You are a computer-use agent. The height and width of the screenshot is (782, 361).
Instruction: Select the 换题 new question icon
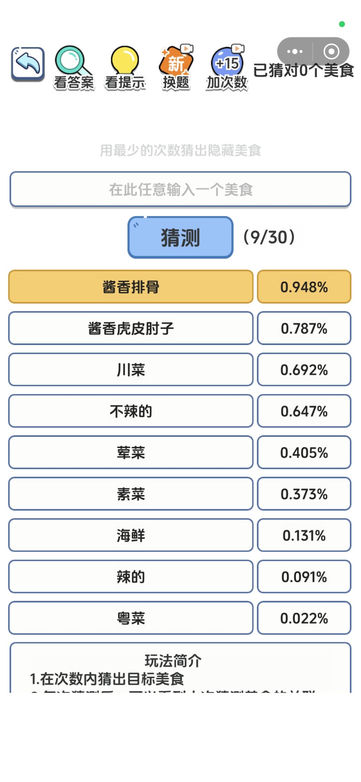176,68
